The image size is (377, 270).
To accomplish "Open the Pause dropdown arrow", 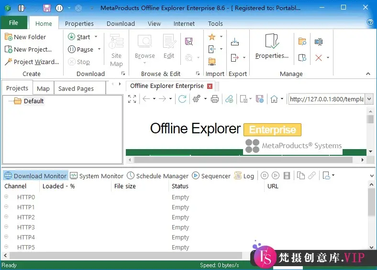I will (x=99, y=49).
